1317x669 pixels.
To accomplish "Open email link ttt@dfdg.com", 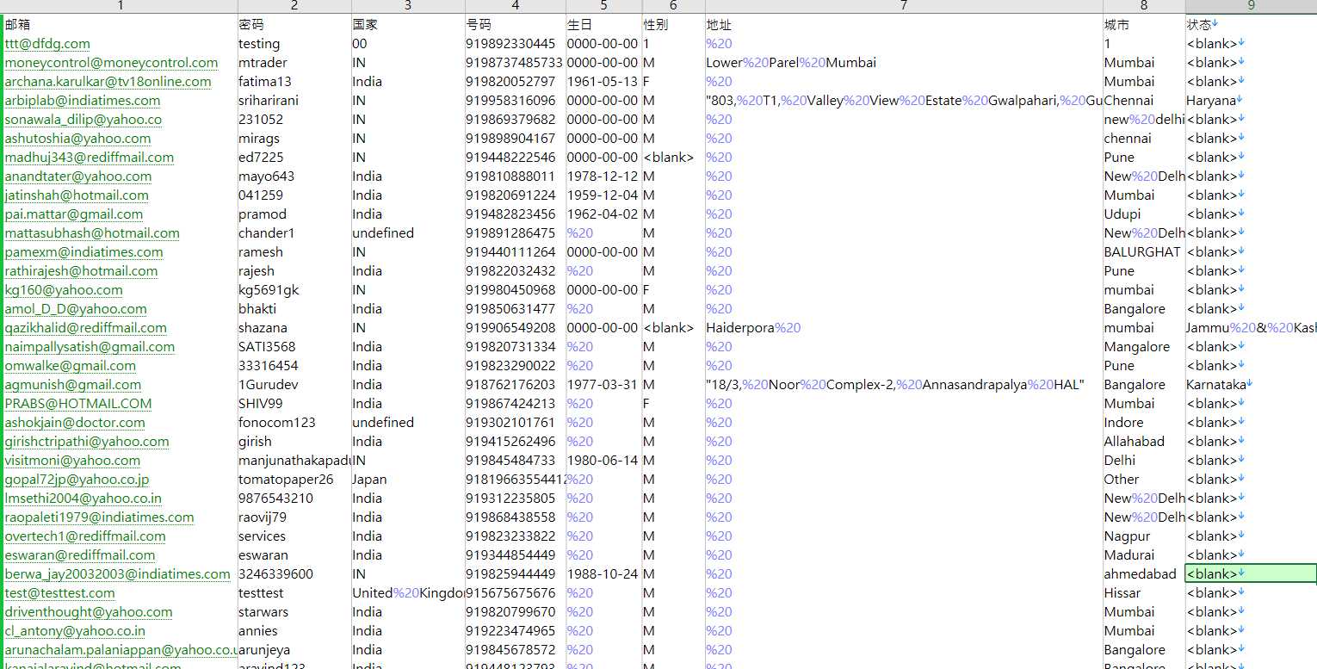I will point(47,44).
